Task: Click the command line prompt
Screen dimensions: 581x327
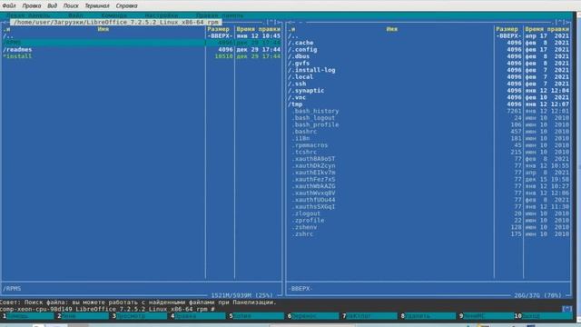Action: 107,309
